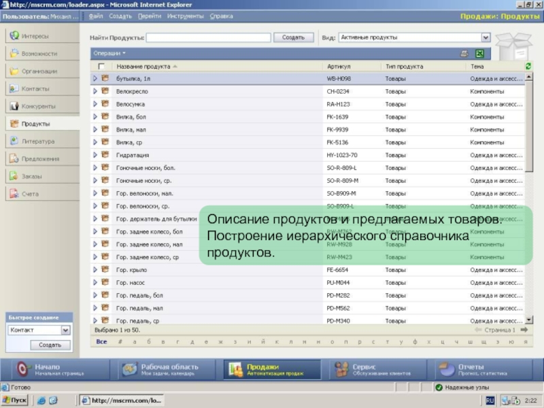544x408 pixels.
Task: Open the Файл menu
Action: point(96,16)
